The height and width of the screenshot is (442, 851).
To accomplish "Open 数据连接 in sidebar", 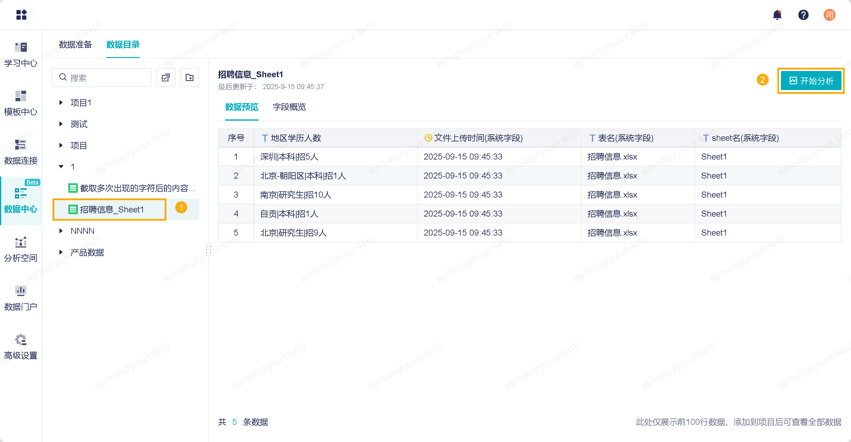I will 21,152.
